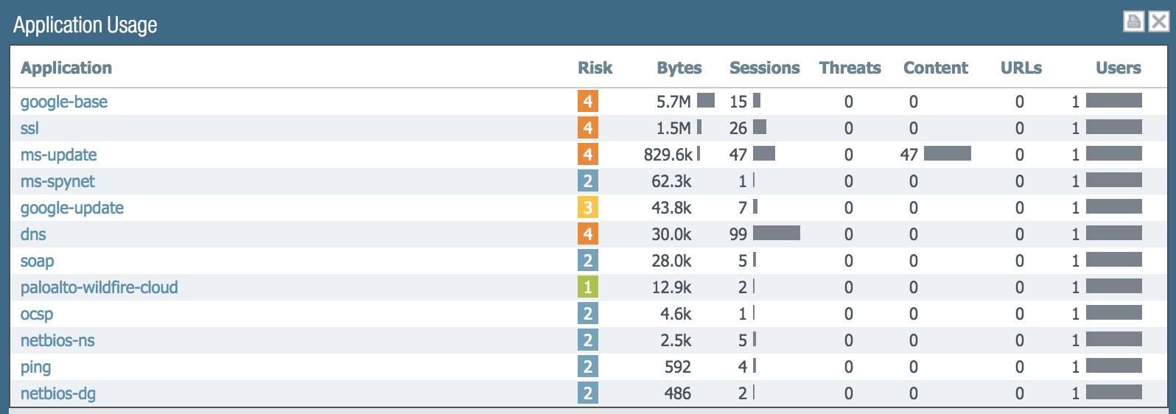Click the yellow risk 3 badge for google-update

pos(587,207)
